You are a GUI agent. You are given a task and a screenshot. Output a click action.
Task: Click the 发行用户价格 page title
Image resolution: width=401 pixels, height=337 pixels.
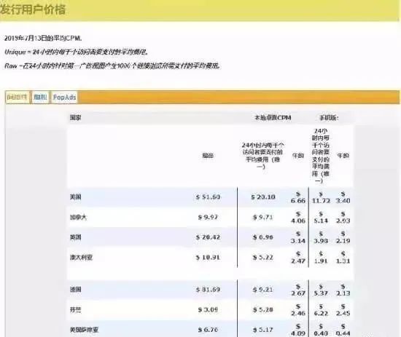click(x=33, y=9)
